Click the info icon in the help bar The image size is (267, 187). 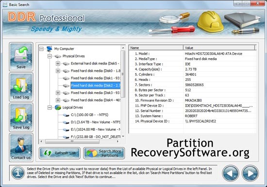18,173
